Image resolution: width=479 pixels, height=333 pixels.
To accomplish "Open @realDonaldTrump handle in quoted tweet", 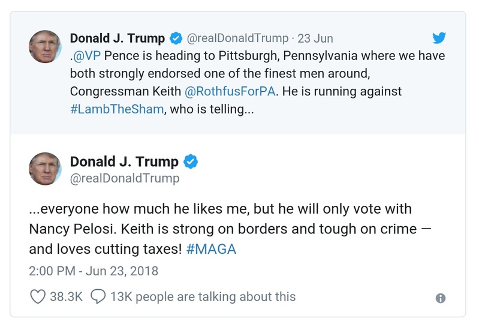I will [237, 38].
